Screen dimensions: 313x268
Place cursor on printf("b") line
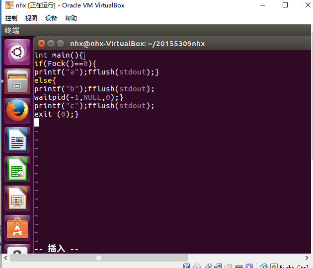94,89
